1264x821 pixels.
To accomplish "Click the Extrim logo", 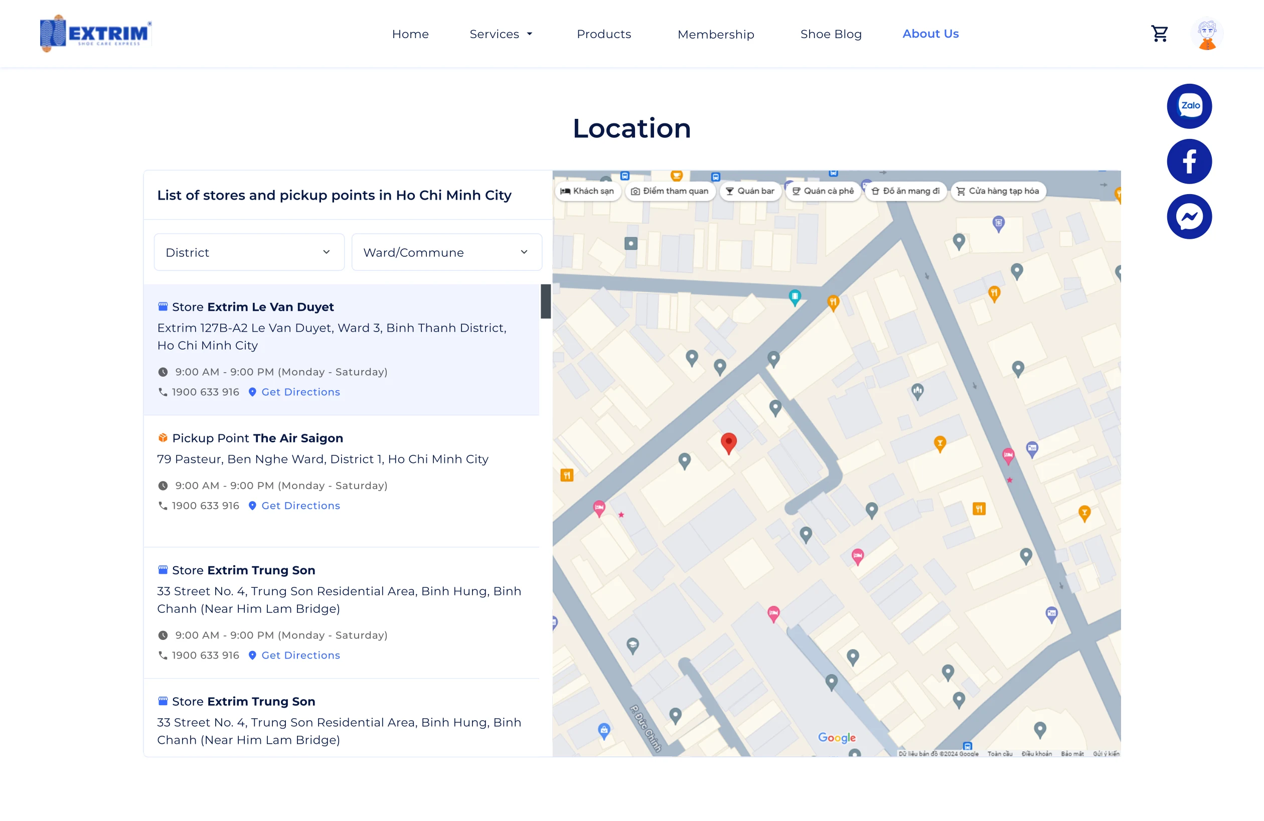I will pyautogui.click(x=96, y=34).
